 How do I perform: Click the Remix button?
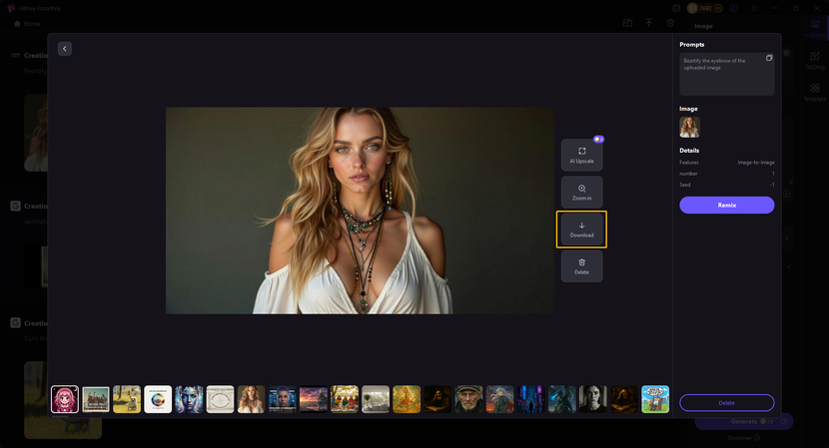click(726, 205)
